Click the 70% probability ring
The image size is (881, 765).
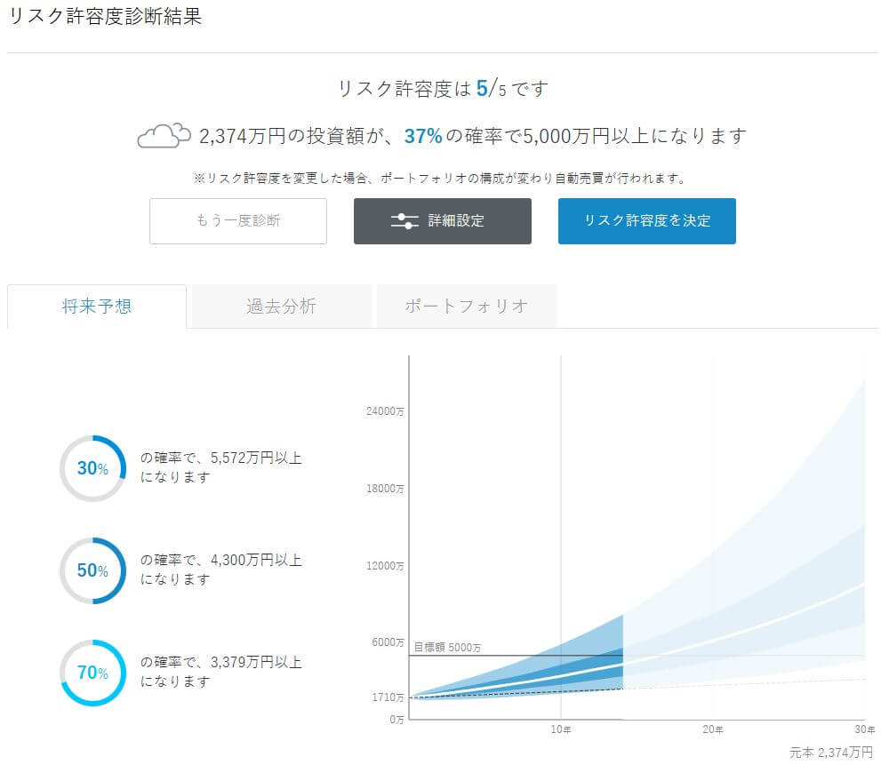click(x=92, y=673)
